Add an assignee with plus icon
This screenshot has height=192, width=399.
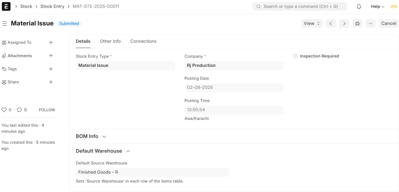click(51, 42)
